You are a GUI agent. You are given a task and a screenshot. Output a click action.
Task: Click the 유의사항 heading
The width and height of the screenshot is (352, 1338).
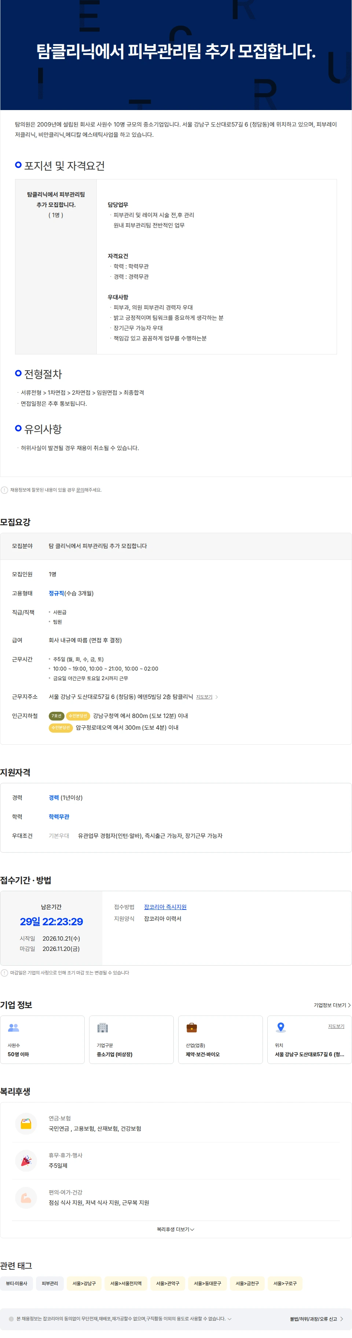pyautogui.click(x=43, y=429)
